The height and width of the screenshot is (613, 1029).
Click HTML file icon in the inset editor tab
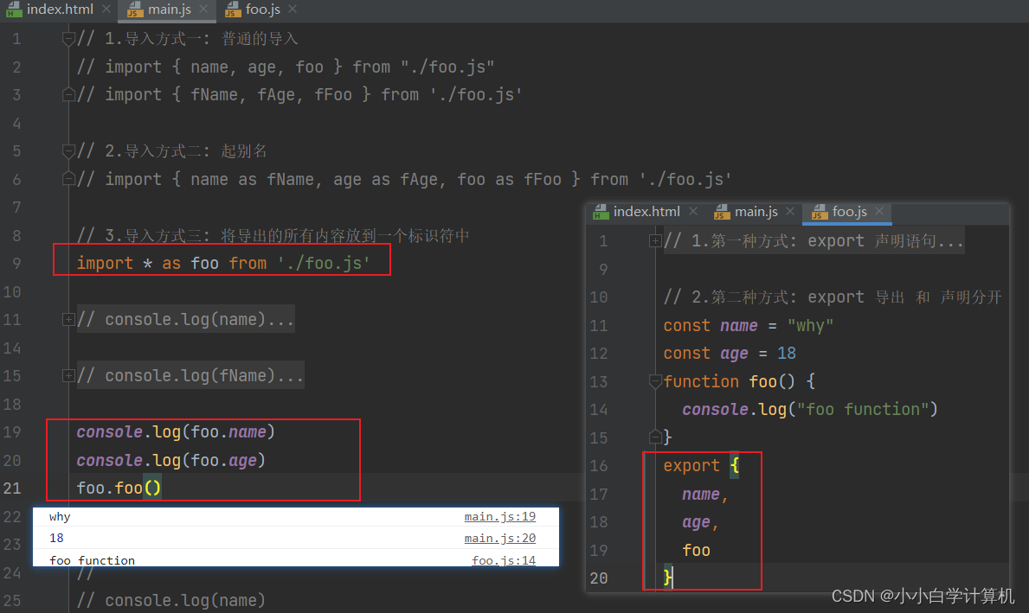click(601, 212)
